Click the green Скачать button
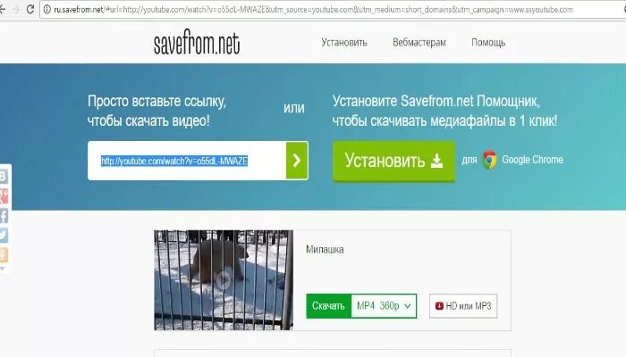Screen dimensions: 626x357 point(328,306)
